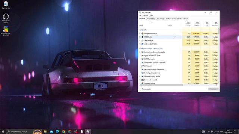The height and width of the screenshot is (134, 239).
Task: Open taskbar clock and date
Action: [x=228, y=131]
